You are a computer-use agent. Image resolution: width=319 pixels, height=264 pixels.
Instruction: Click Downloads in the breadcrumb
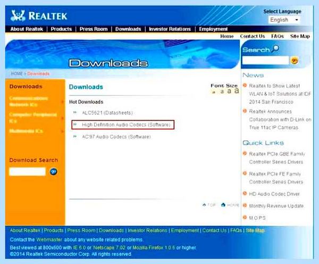38,73
